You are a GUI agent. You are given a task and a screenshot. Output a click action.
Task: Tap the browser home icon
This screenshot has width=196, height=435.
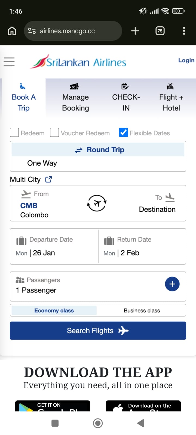(x=12, y=31)
